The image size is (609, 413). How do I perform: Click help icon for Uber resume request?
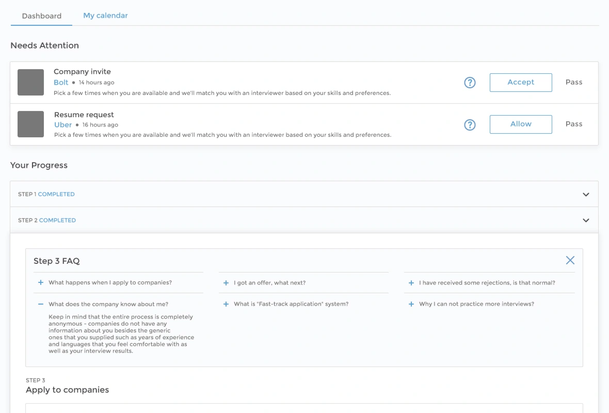tap(470, 125)
